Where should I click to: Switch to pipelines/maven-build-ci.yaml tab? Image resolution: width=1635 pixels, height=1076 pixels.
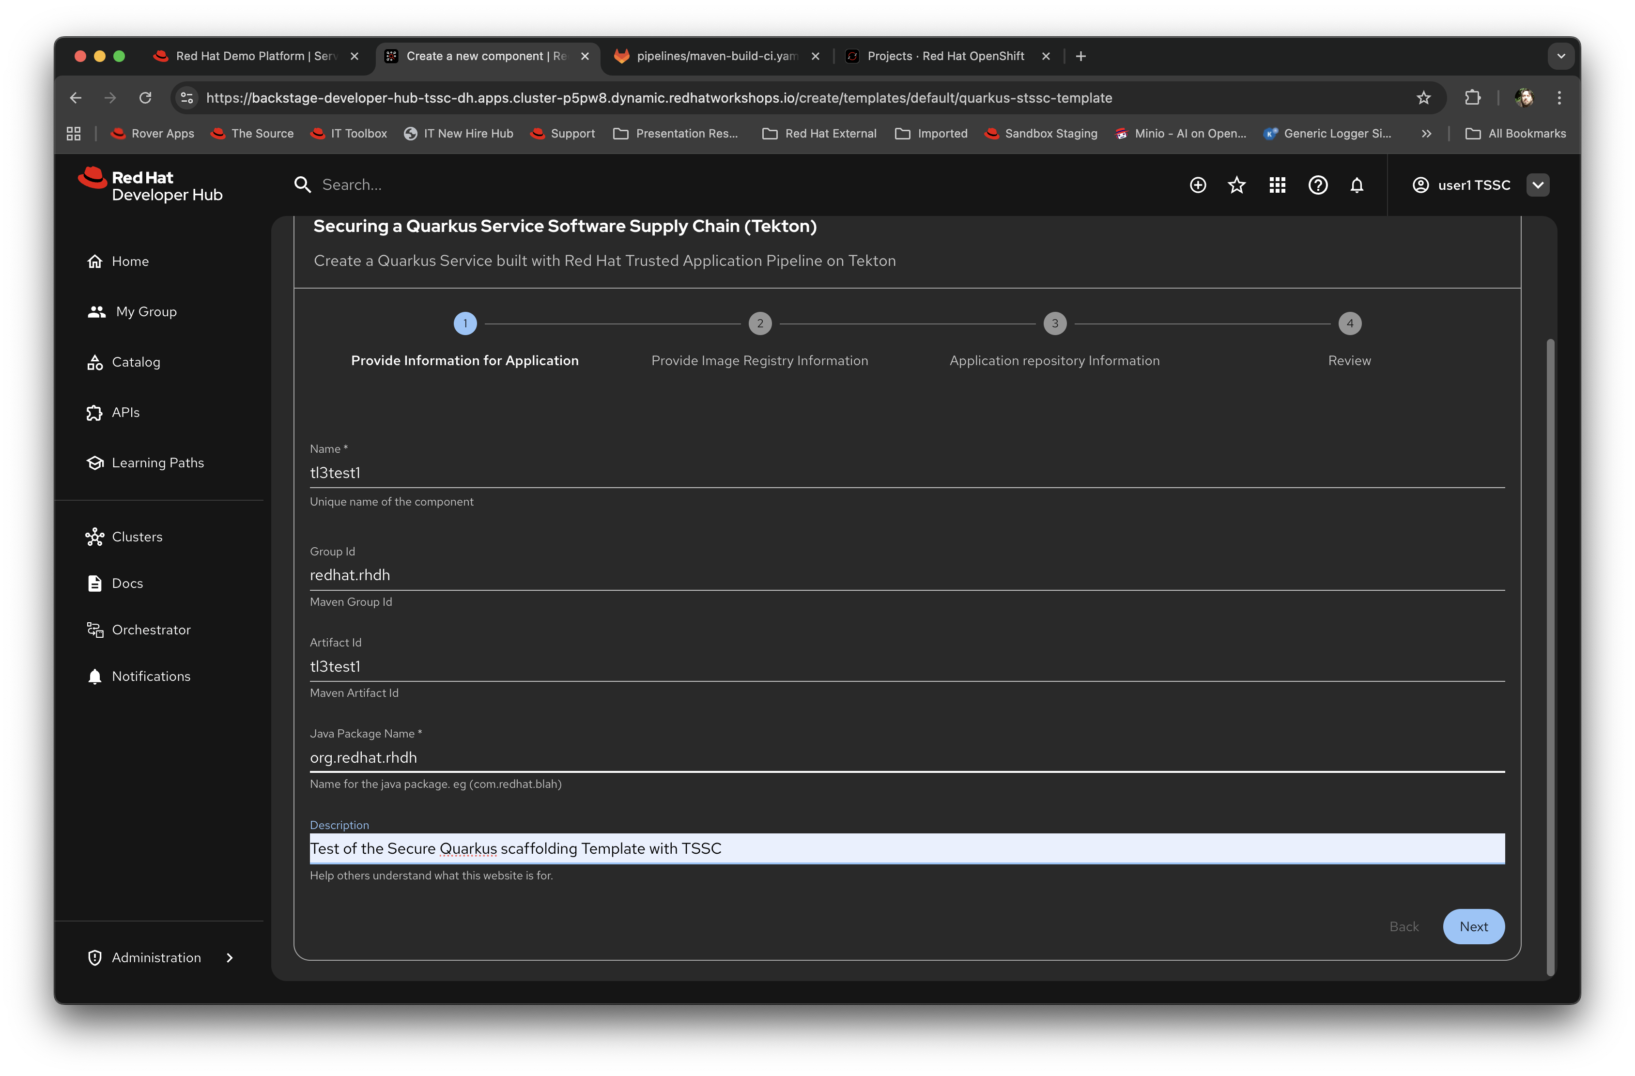pyautogui.click(x=716, y=56)
